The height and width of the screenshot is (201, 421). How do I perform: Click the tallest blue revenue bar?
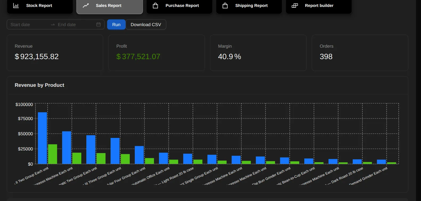[42, 138]
